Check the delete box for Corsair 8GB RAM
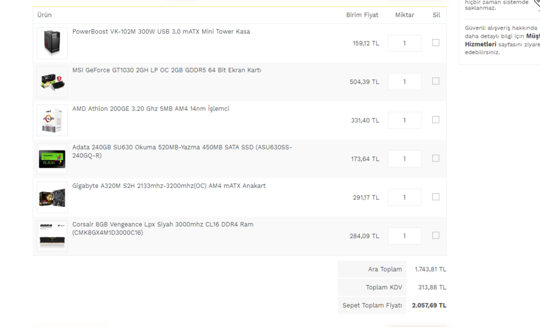The image size is (540, 327). [x=436, y=235]
